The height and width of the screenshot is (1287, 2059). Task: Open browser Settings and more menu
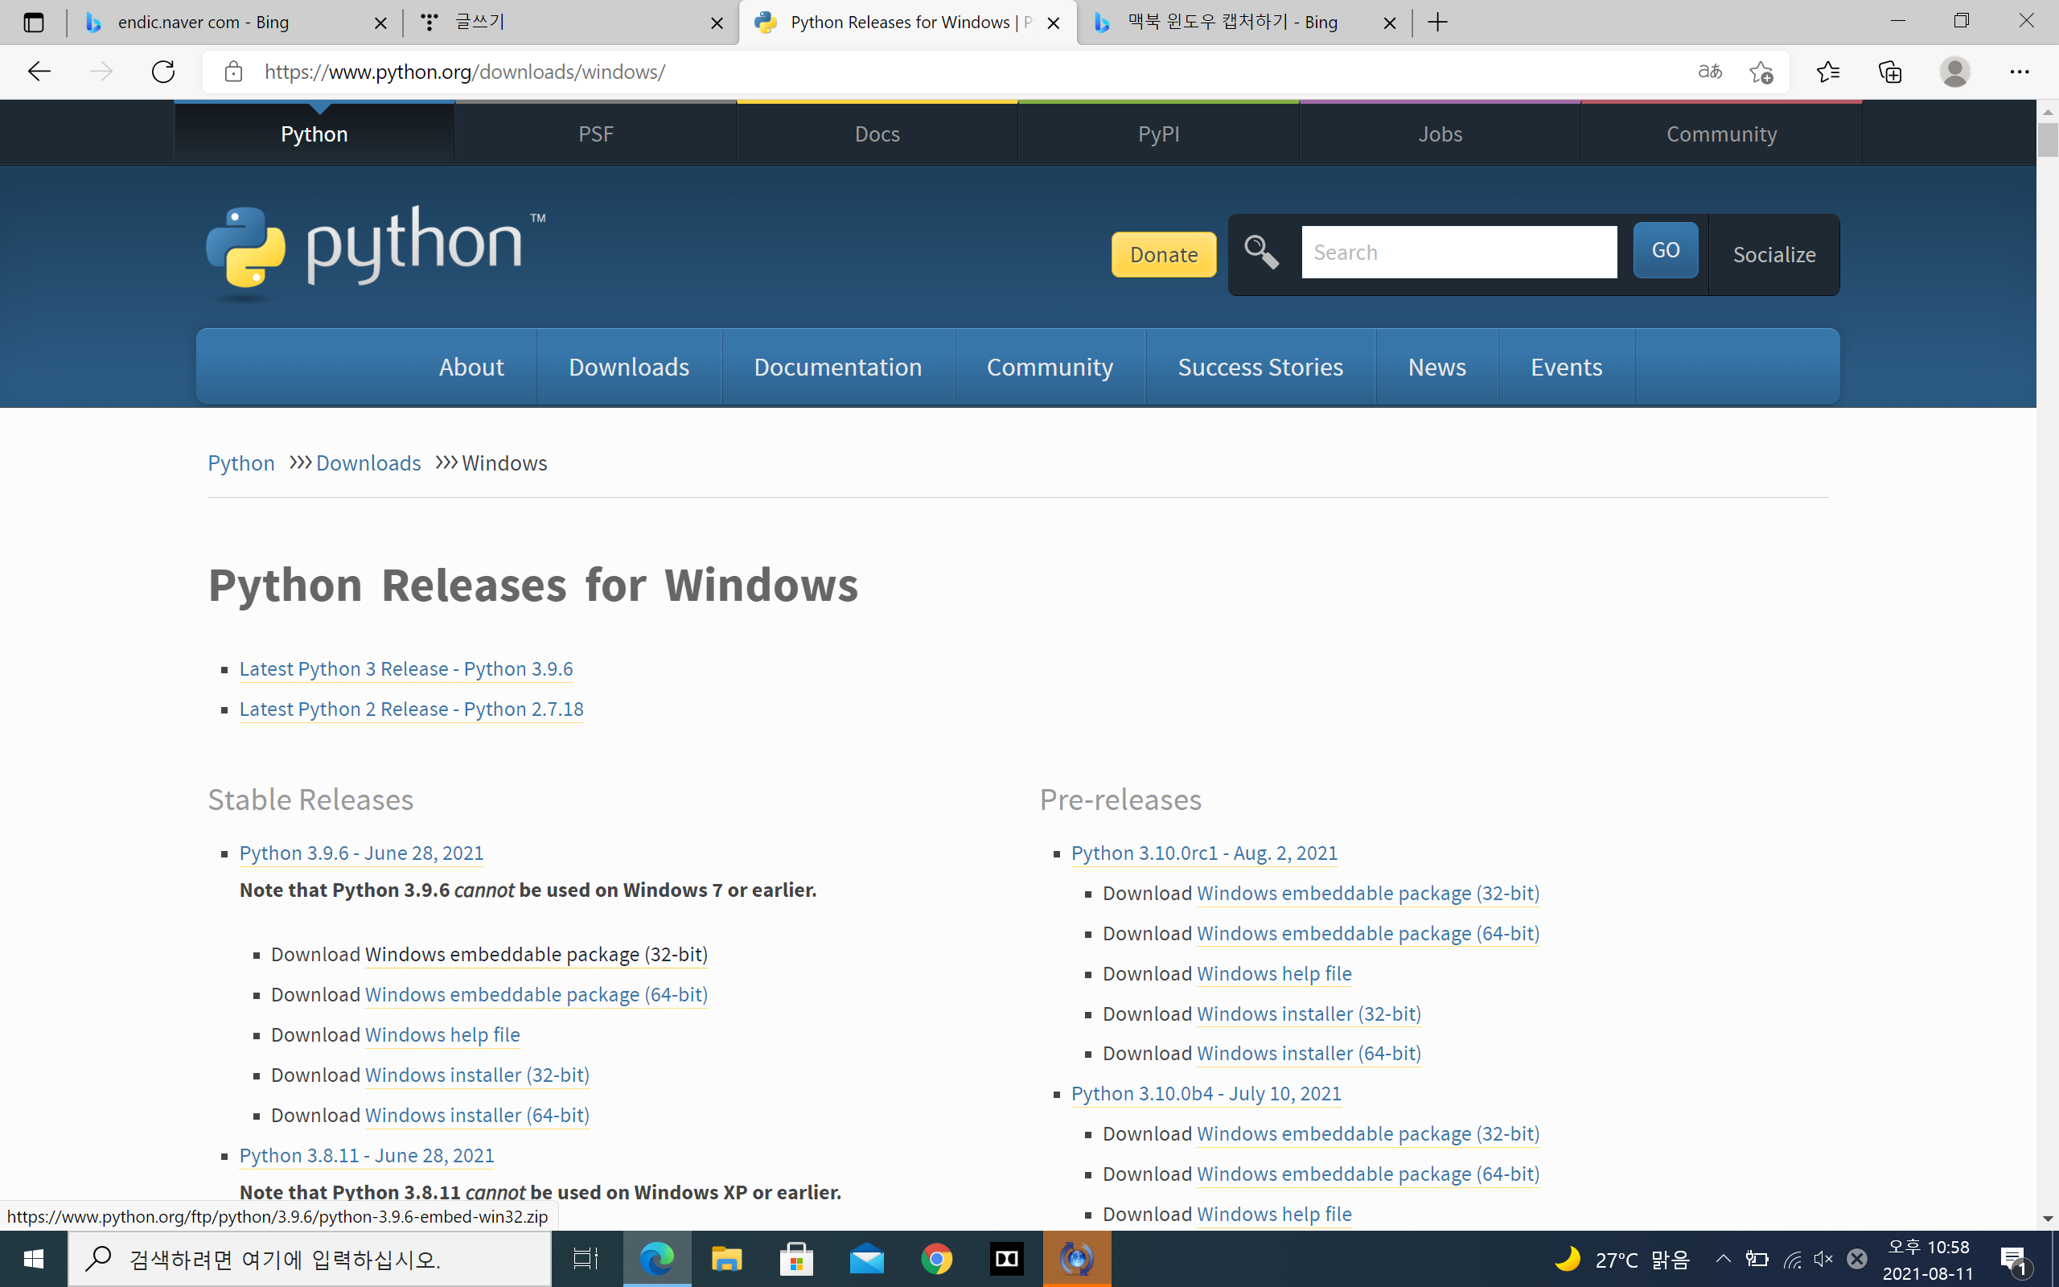click(x=2019, y=72)
